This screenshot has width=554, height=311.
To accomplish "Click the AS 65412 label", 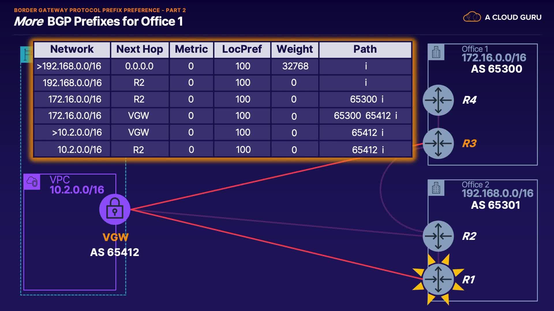I will click(115, 252).
